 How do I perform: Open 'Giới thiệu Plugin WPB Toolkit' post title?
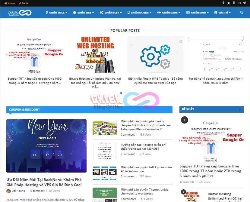(x=155, y=81)
